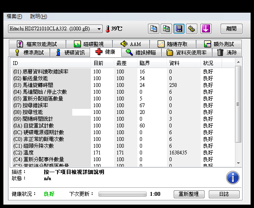
Task: Switch to the 隨機存取 tab
Action: tap(173, 44)
